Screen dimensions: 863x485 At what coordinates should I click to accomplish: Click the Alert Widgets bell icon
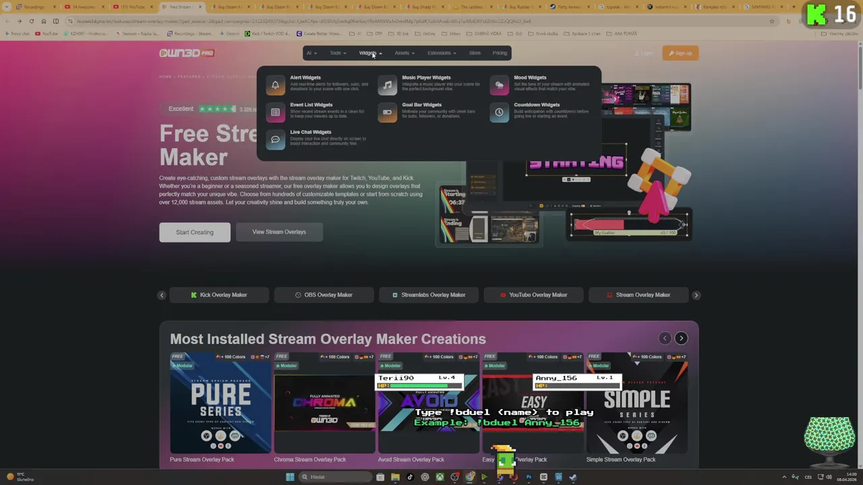pyautogui.click(x=275, y=86)
